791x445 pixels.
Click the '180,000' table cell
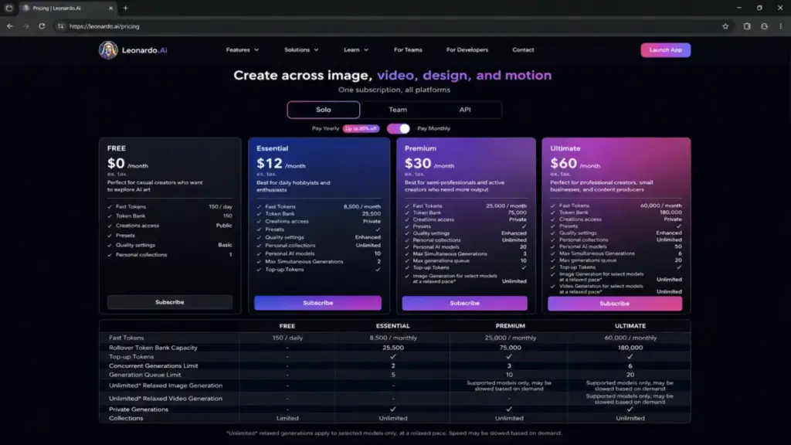click(x=630, y=348)
